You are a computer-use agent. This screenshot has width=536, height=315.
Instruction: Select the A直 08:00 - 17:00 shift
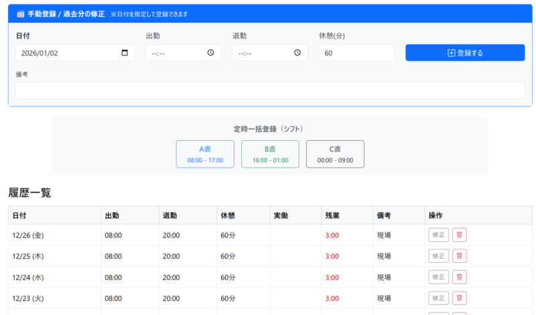coord(205,154)
